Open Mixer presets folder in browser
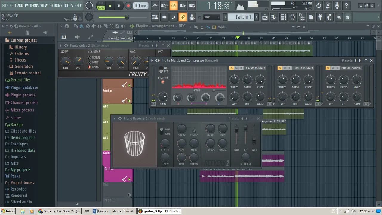The image size is (382, 215). [22, 110]
